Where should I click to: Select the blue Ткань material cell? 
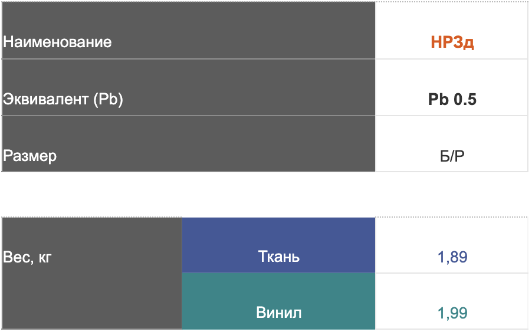(x=278, y=245)
